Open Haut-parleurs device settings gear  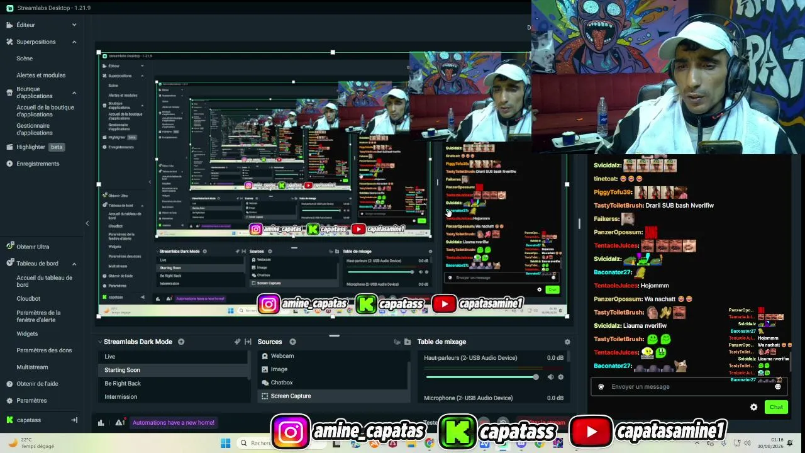[x=560, y=377]
